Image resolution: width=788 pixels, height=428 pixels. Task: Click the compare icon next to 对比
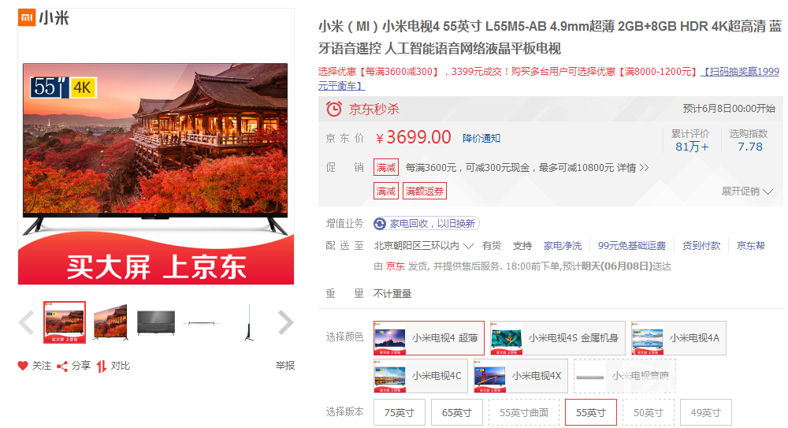point(102,367)
